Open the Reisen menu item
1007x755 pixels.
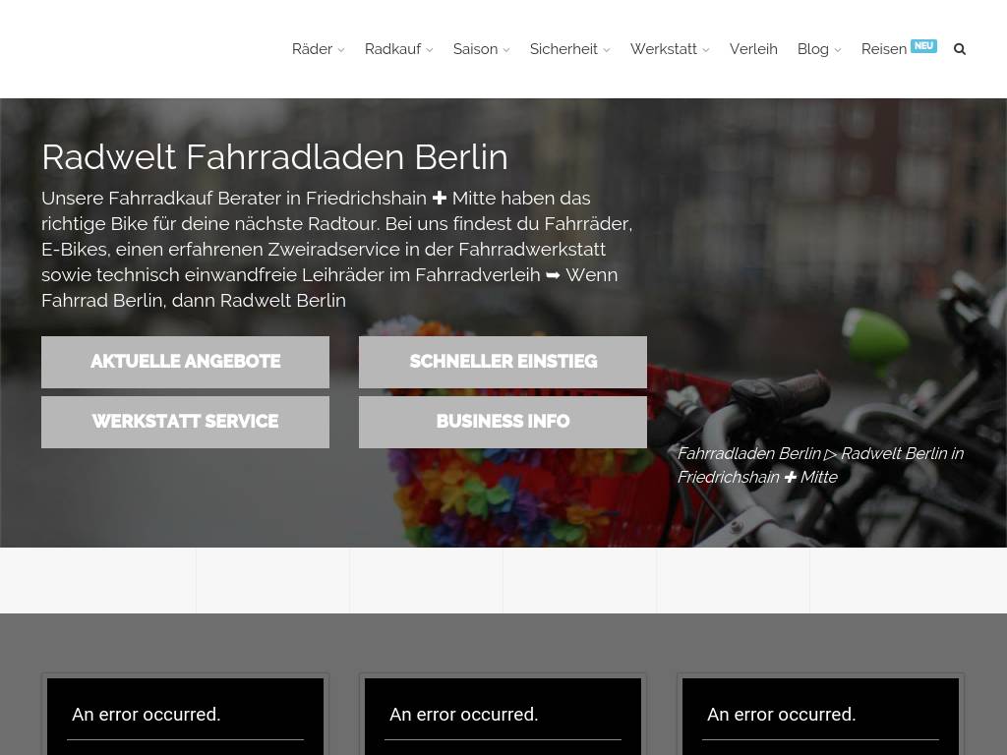[x=883, y=49]
